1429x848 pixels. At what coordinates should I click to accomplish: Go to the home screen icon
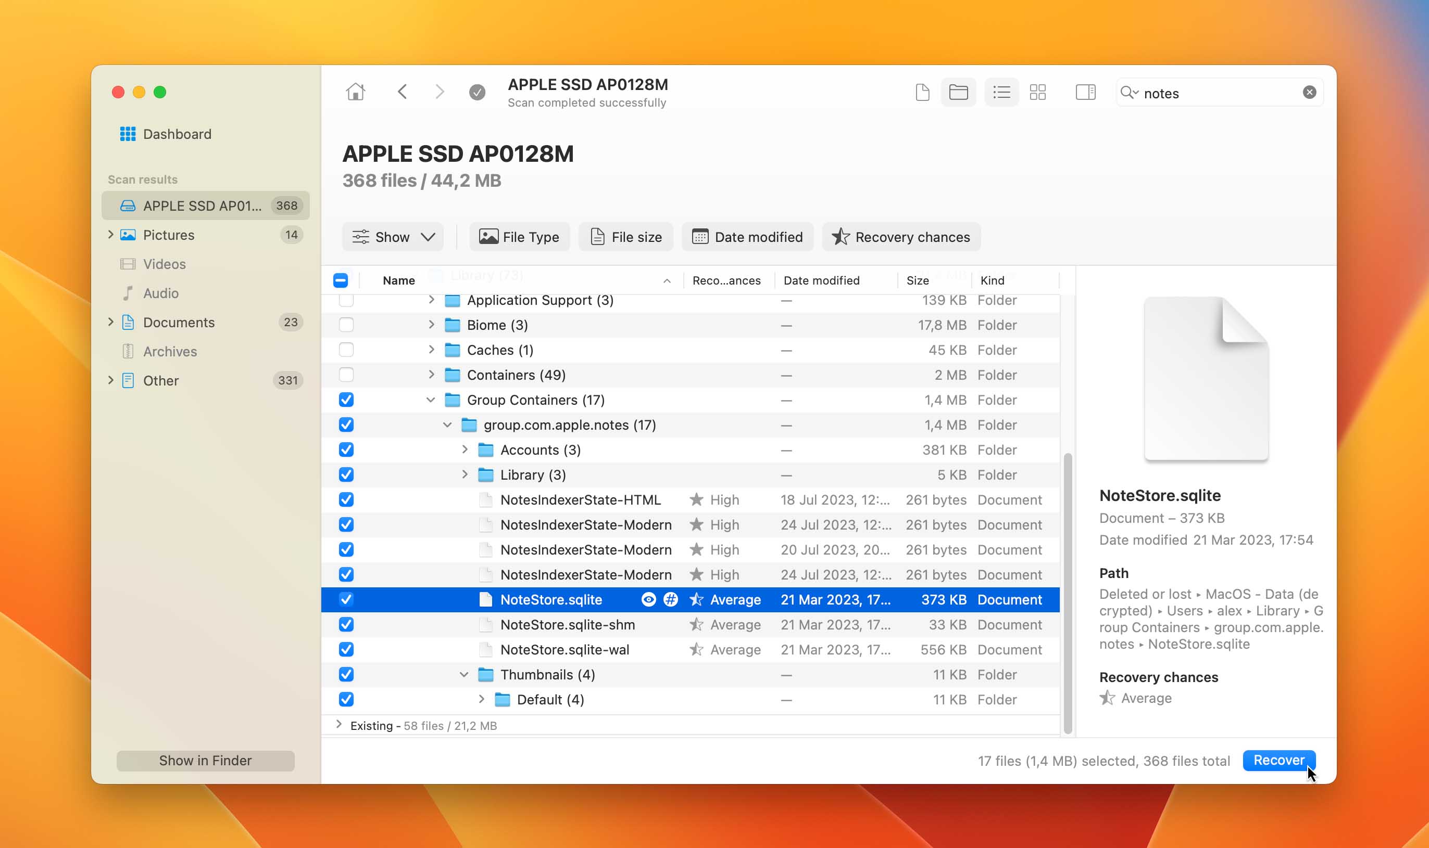click(355, 92)
